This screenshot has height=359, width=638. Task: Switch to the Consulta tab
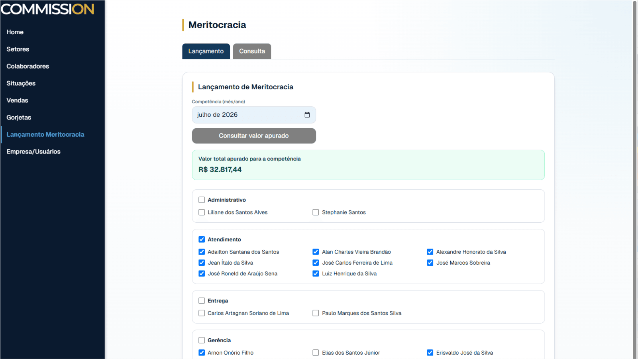[x=252, y=51]
